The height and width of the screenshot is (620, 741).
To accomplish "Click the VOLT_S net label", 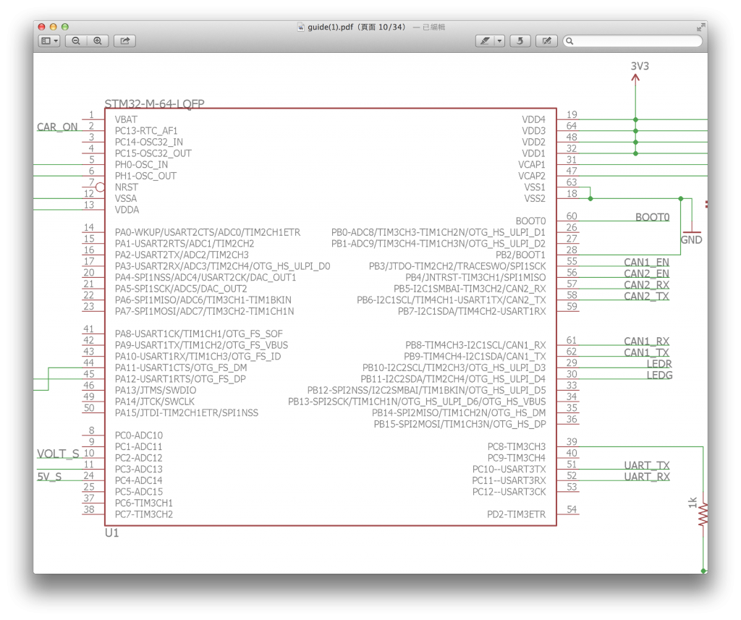I will coord(58,454).
